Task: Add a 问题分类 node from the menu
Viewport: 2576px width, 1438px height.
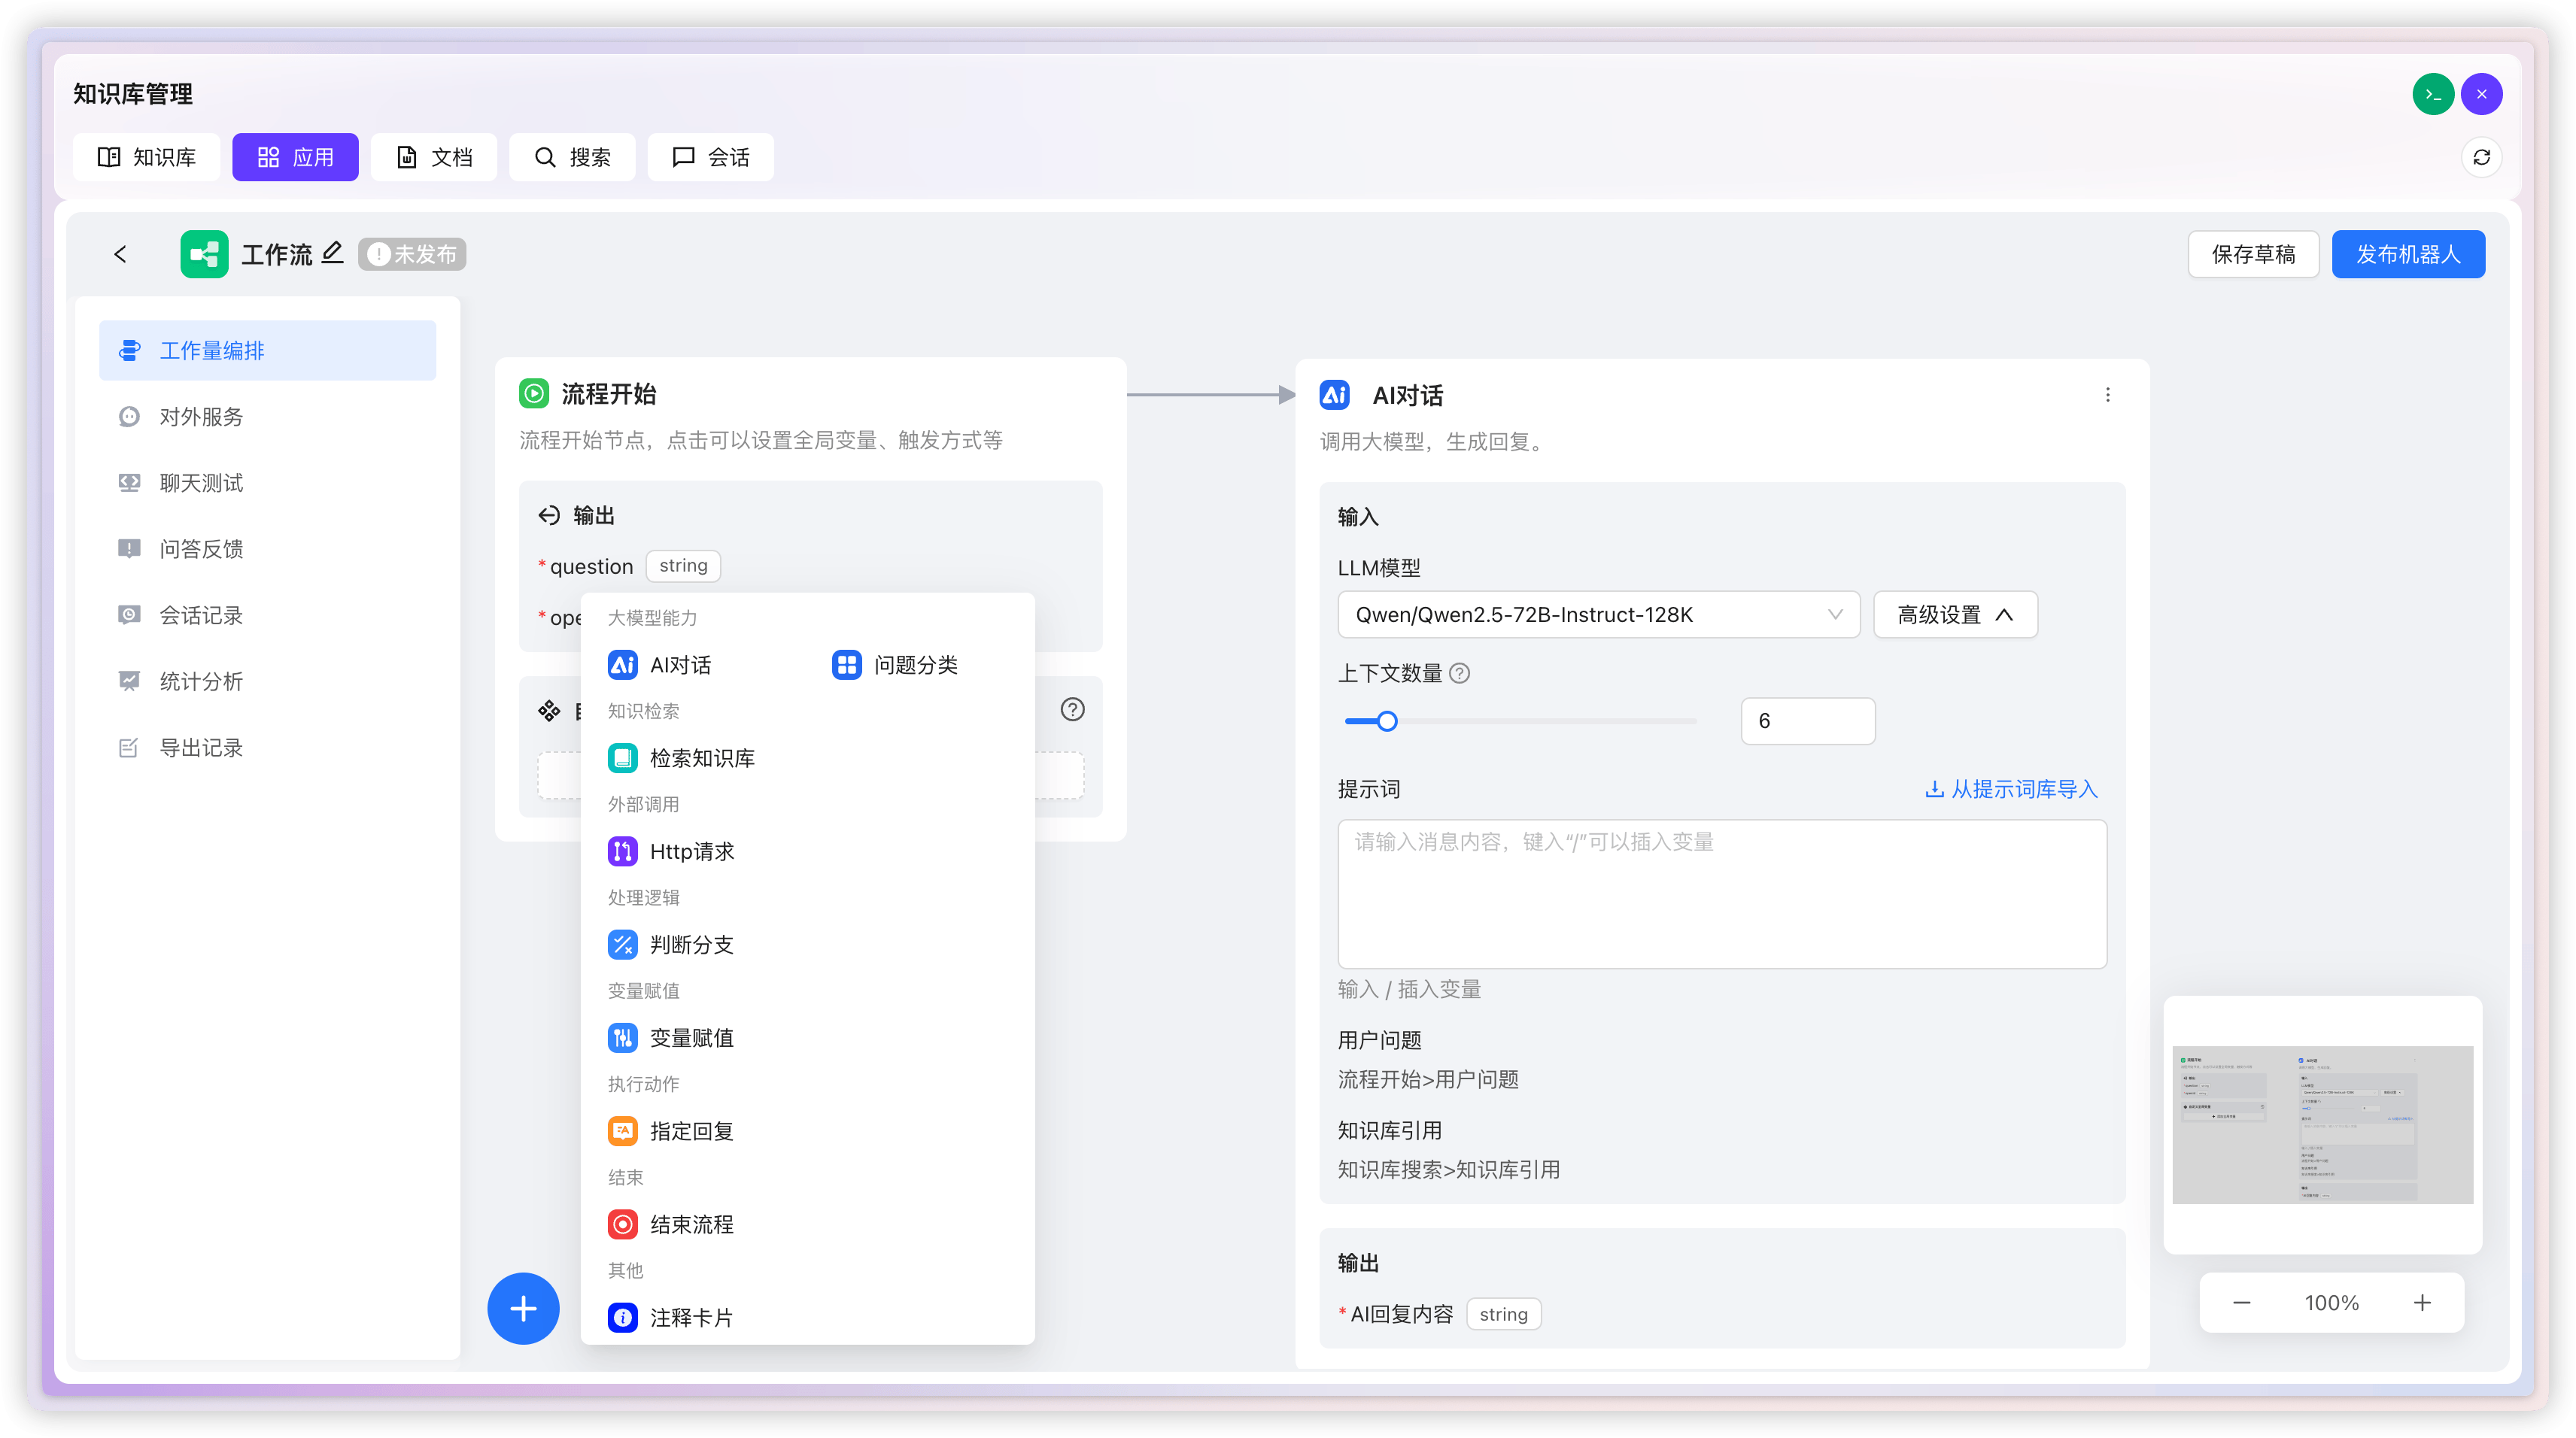Action: click(895, 665)
